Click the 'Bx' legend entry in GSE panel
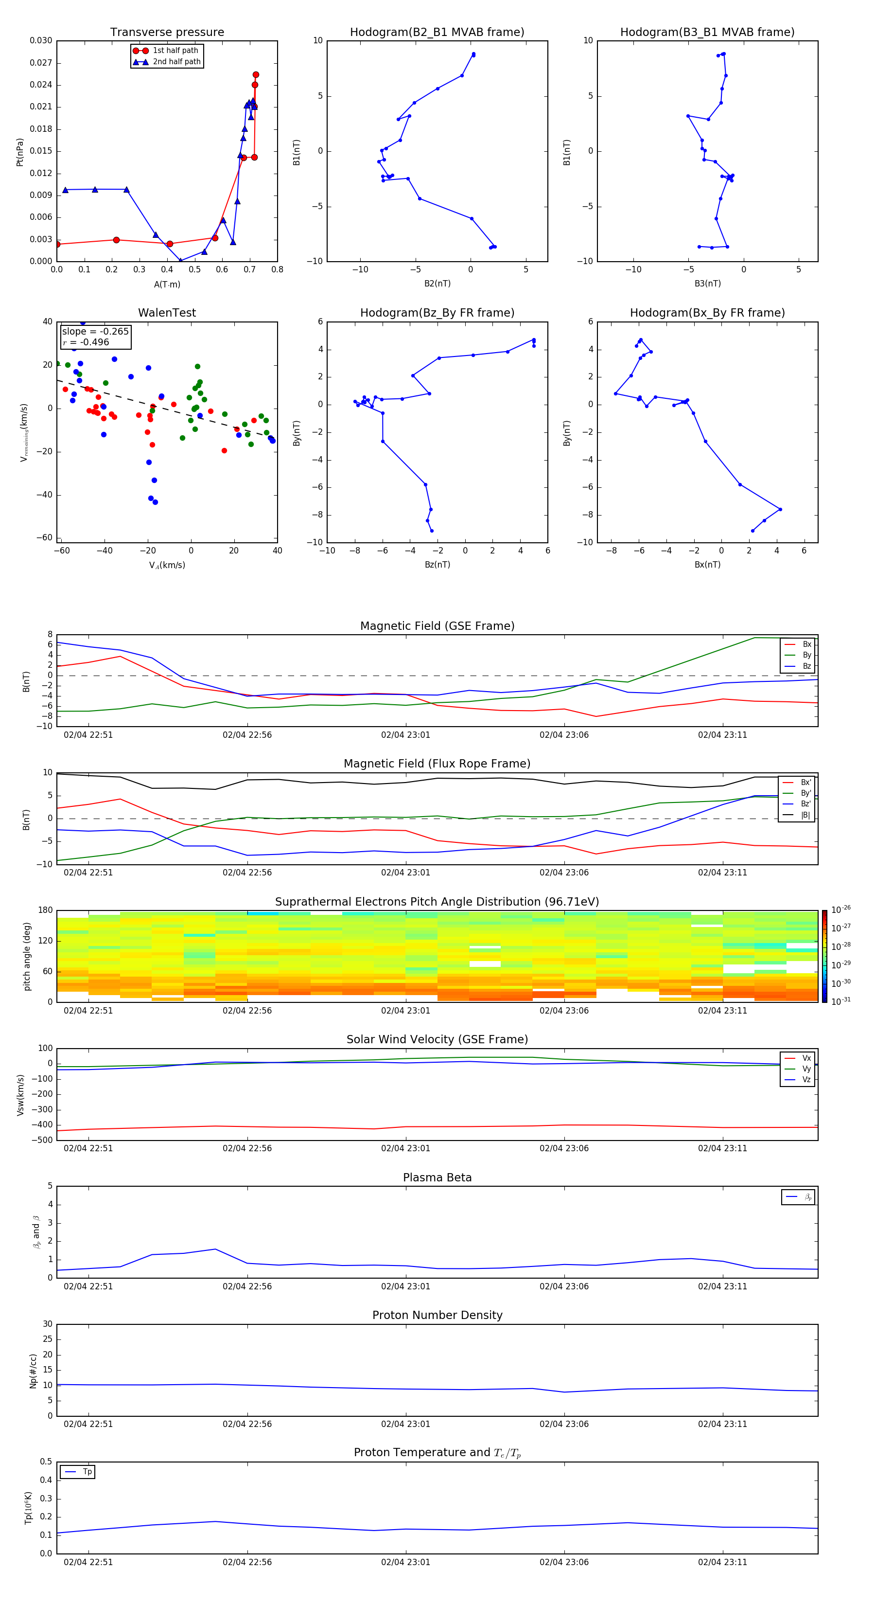This screenshot has width=875, height=1605. tap(798, 644)
